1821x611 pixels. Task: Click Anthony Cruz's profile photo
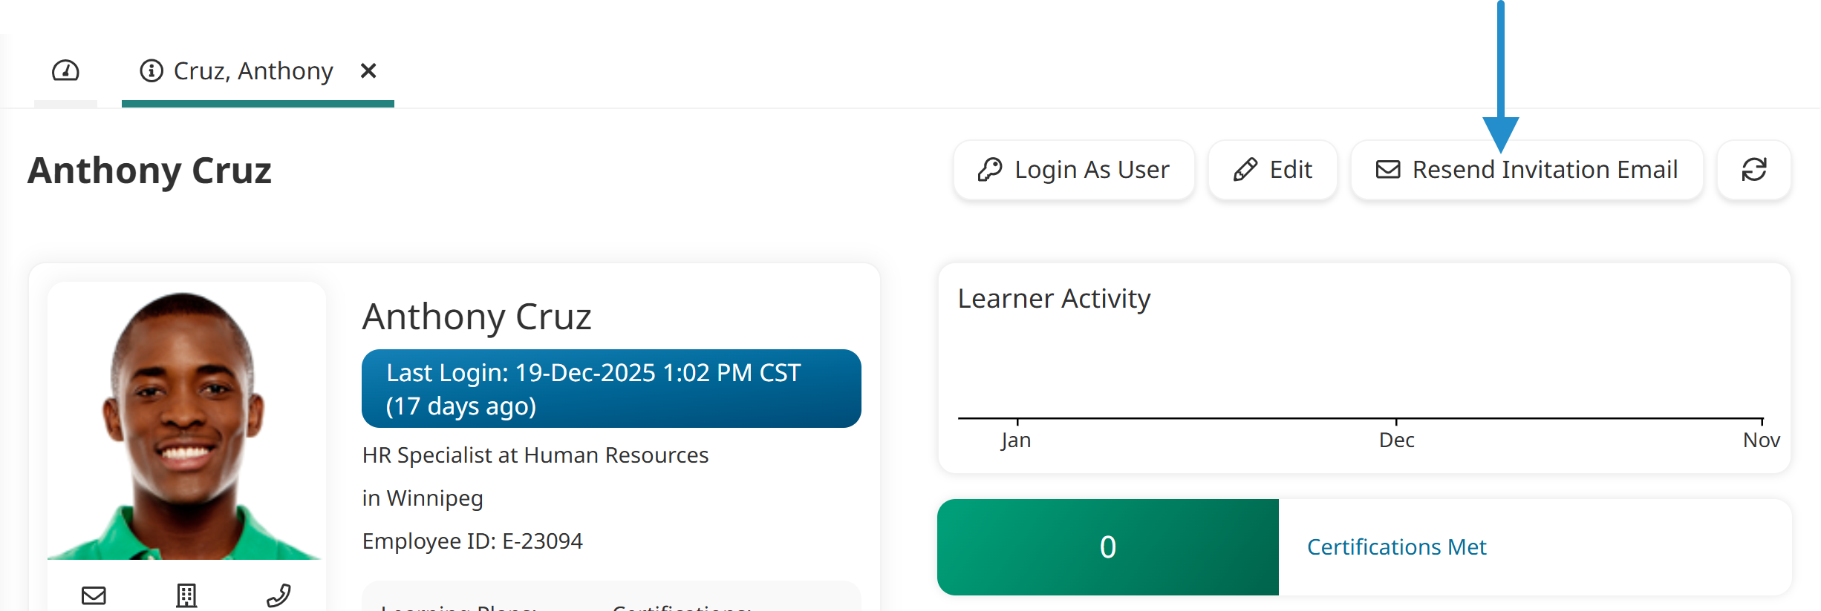tap(186, 423)
